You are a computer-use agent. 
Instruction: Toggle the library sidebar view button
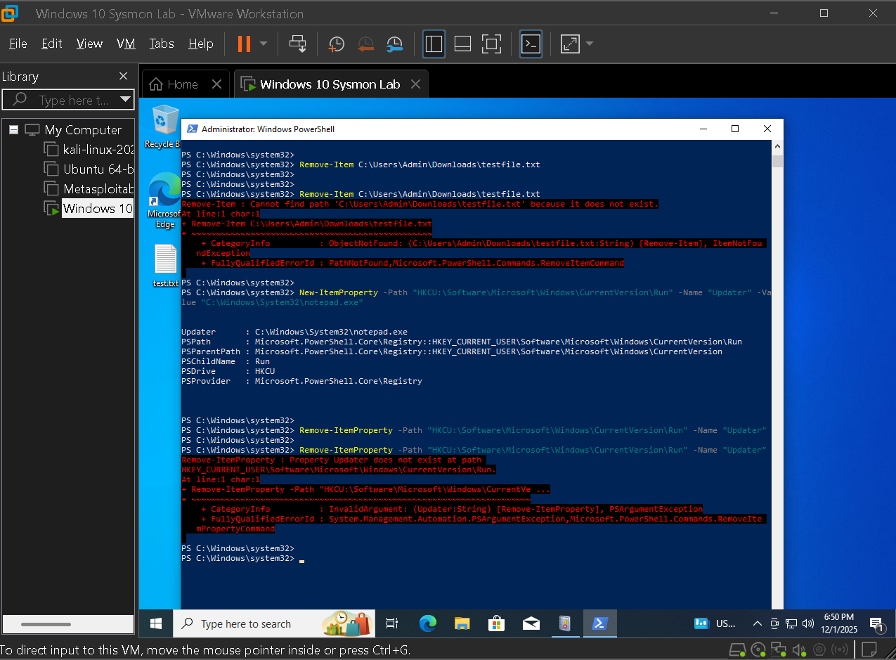[434, 44]
